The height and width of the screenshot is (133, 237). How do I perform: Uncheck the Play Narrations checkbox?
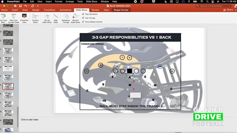click(x=83, y=14)
